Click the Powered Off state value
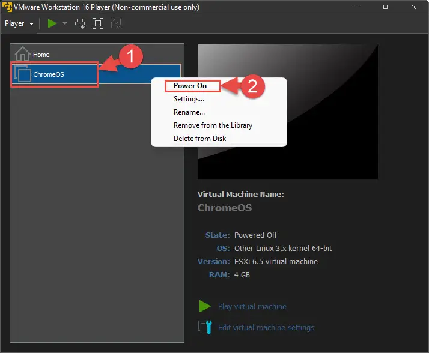 256,235
